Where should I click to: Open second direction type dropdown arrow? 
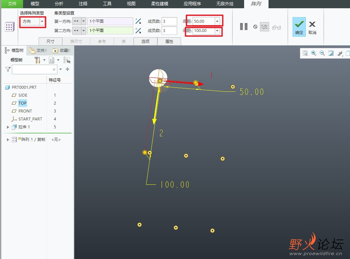click(x=83, y=31)
